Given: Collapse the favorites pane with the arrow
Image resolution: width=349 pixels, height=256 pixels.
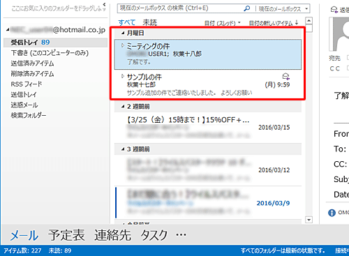Looking at the screenshot, I should (x=104, y=4).
